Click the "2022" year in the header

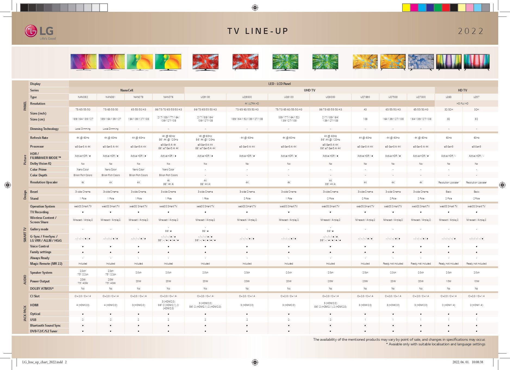pos(471,31)
